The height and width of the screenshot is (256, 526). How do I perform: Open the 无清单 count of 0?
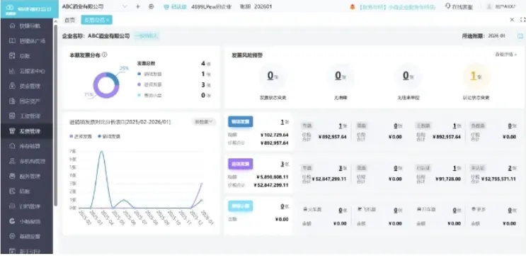[338, 76]
